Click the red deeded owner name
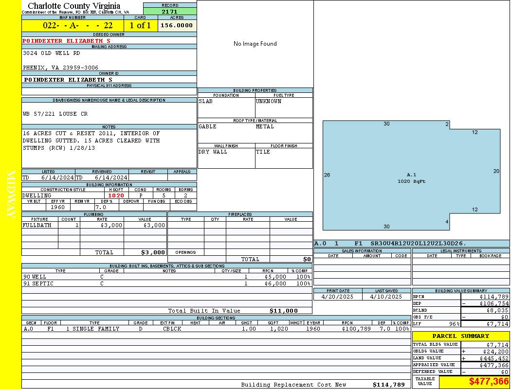 point(67,41)
